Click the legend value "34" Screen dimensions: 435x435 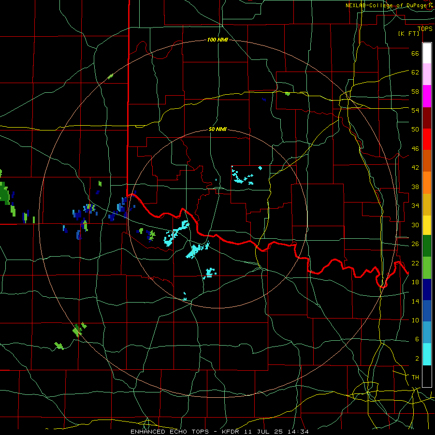coord(415,205)
